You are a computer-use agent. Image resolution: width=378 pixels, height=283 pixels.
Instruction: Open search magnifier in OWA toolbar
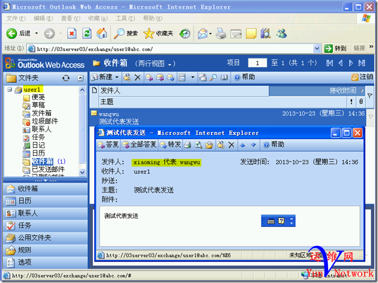coord(213,78)
